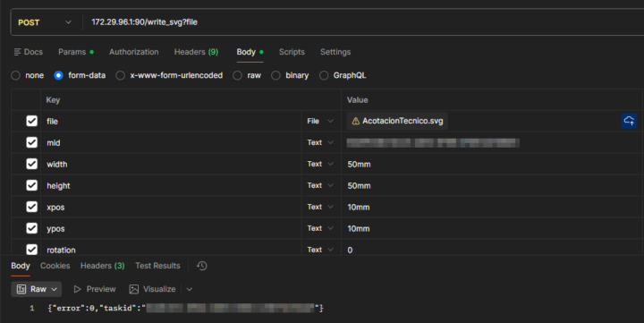Open the Text type dropdown for mid
The image size is (644, 323).
pos(320,142)
